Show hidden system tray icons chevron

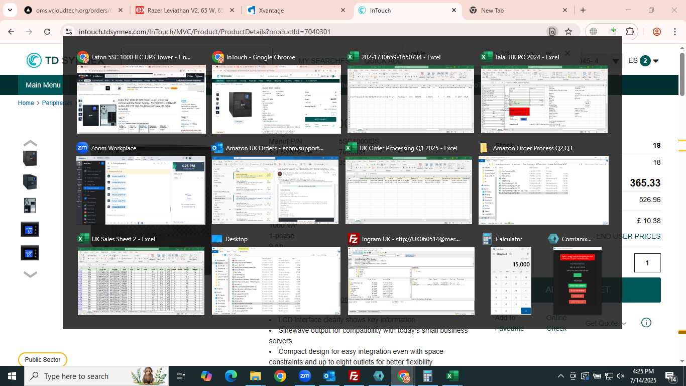tap(561, 376)
